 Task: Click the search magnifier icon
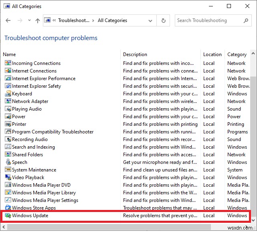tap(246, 20)
